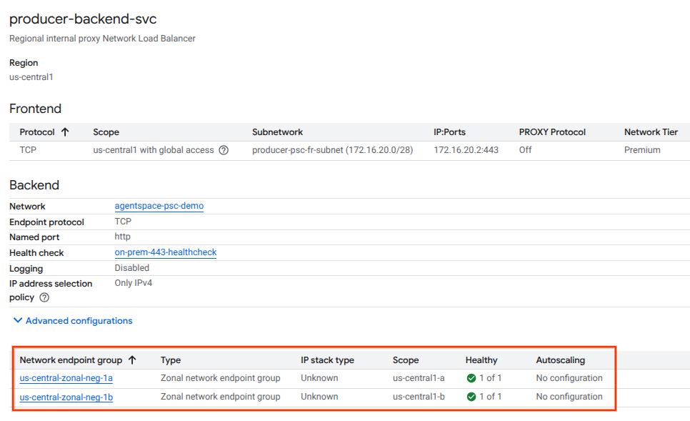
Task: Click the Autoscaling column header
Action: click(x=560, y=360)
